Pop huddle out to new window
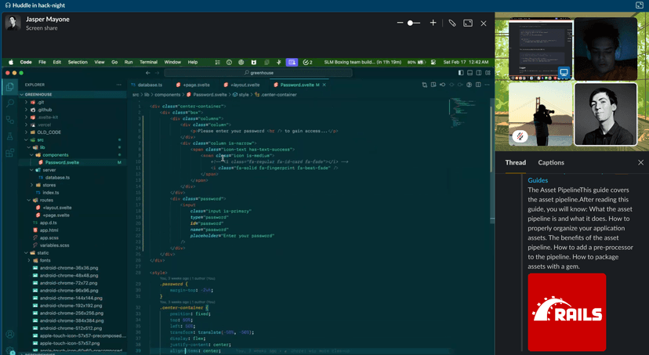This screenshot has width=649, height=355. 640,5
